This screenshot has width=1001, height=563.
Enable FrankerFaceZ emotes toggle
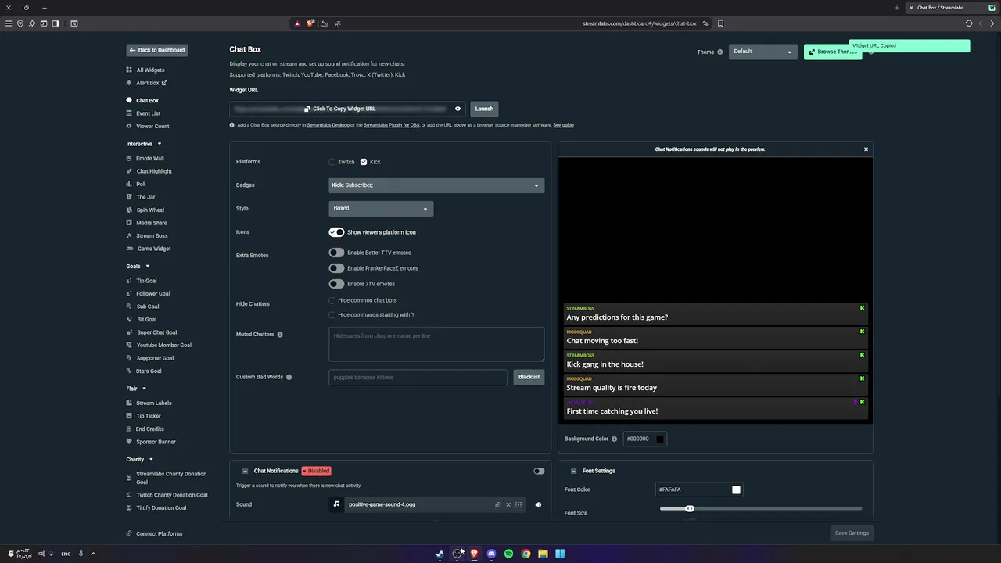[x=336, y=268]
